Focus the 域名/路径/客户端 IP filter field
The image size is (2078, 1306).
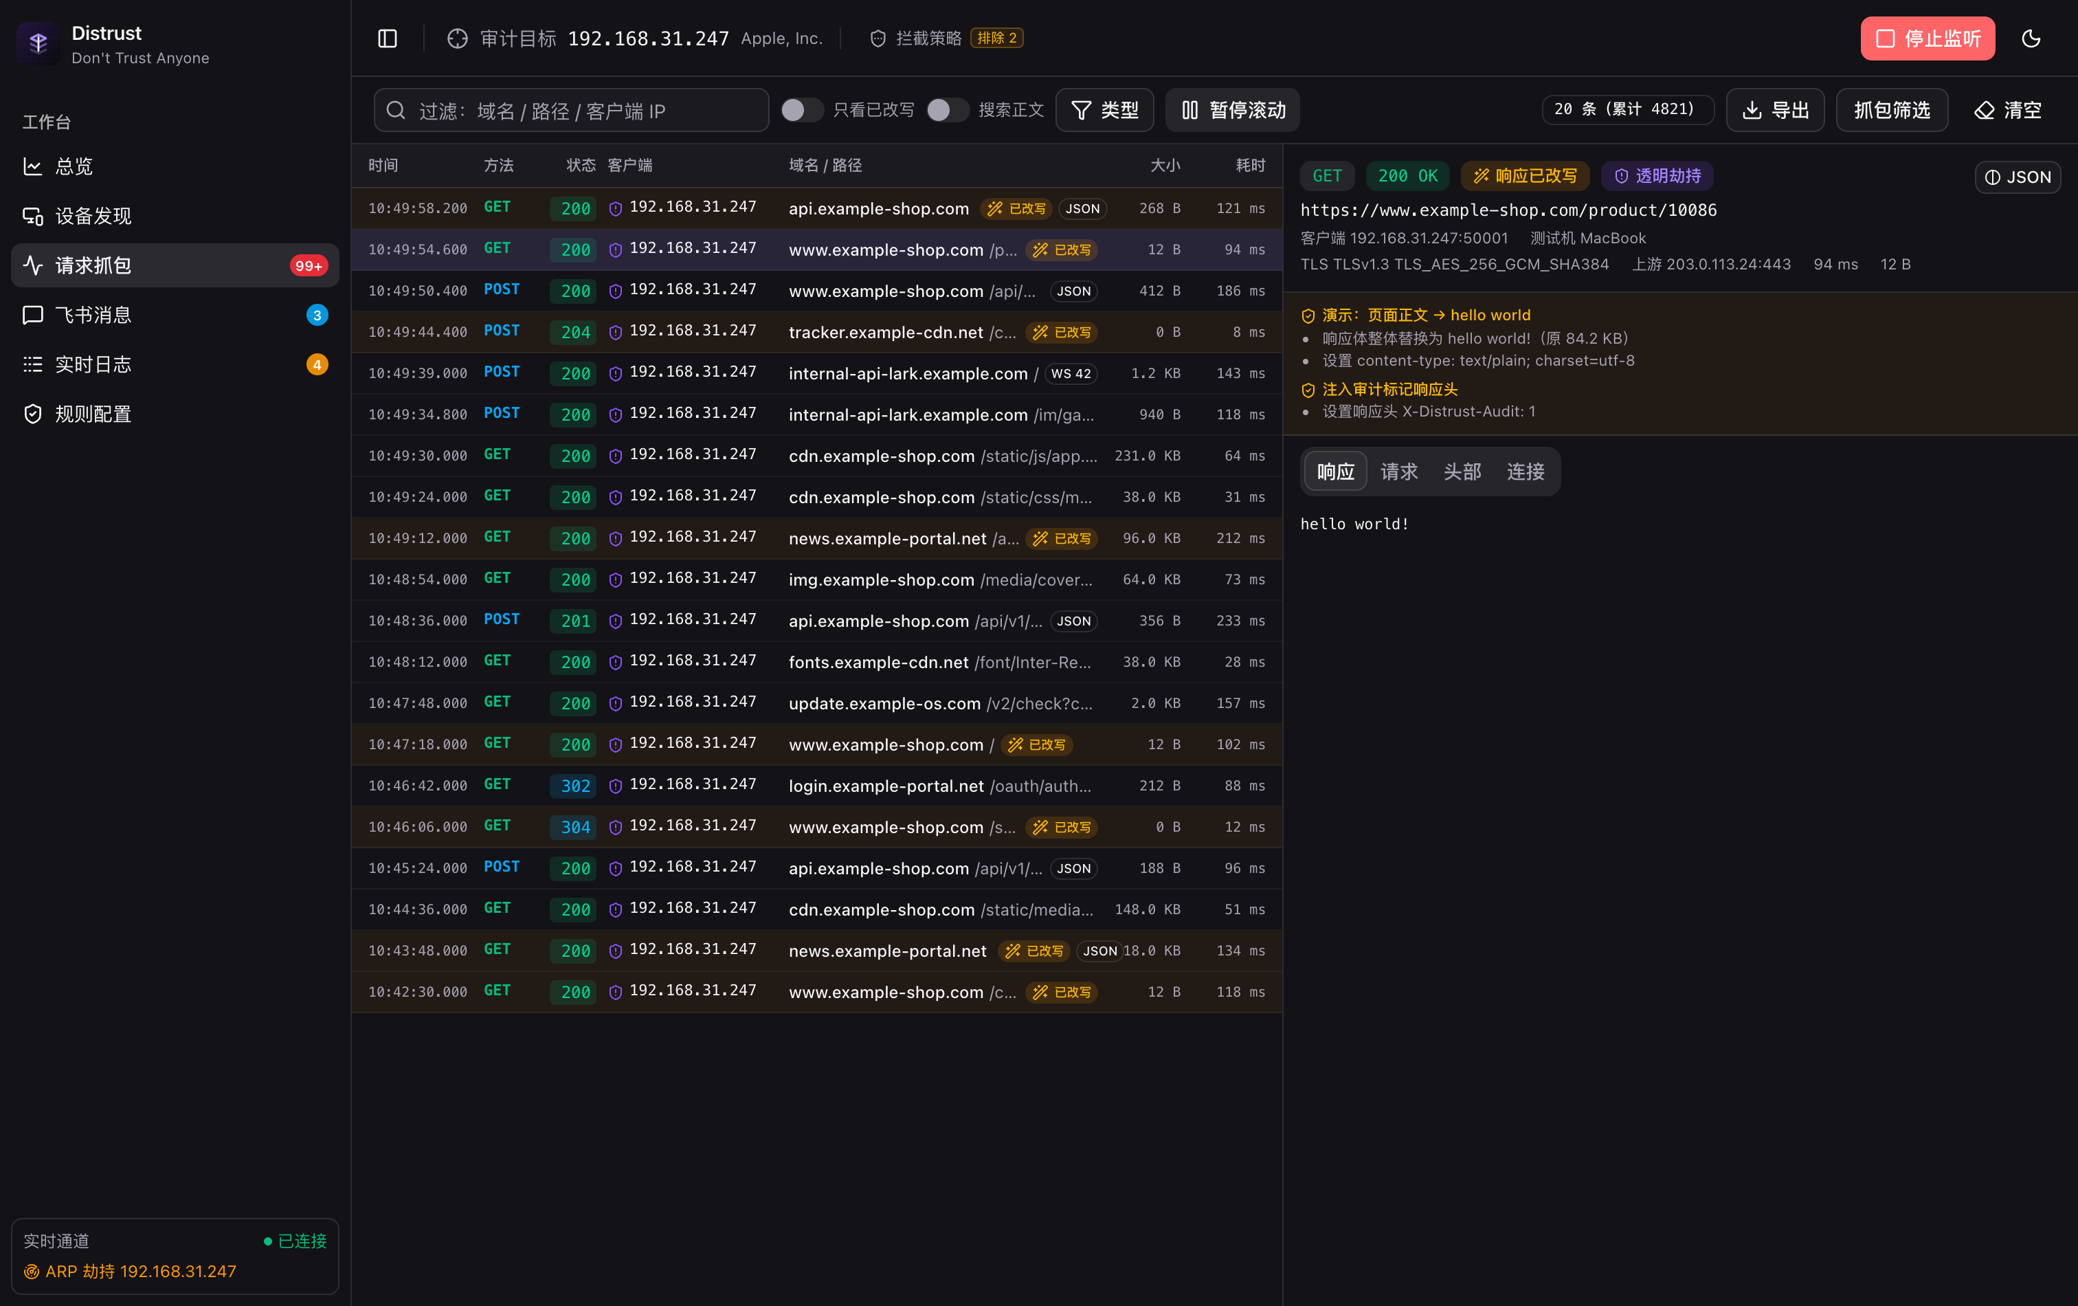coord(571,109)
